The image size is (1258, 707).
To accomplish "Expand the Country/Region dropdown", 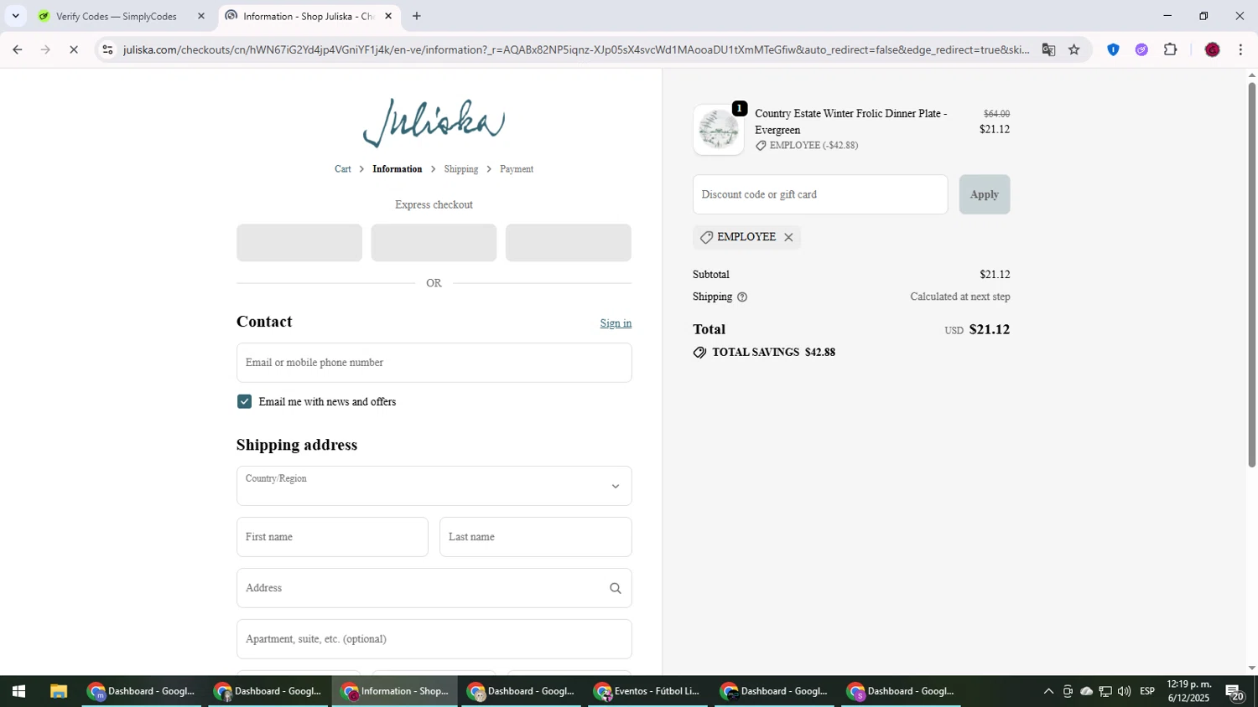I will point(434,486).
